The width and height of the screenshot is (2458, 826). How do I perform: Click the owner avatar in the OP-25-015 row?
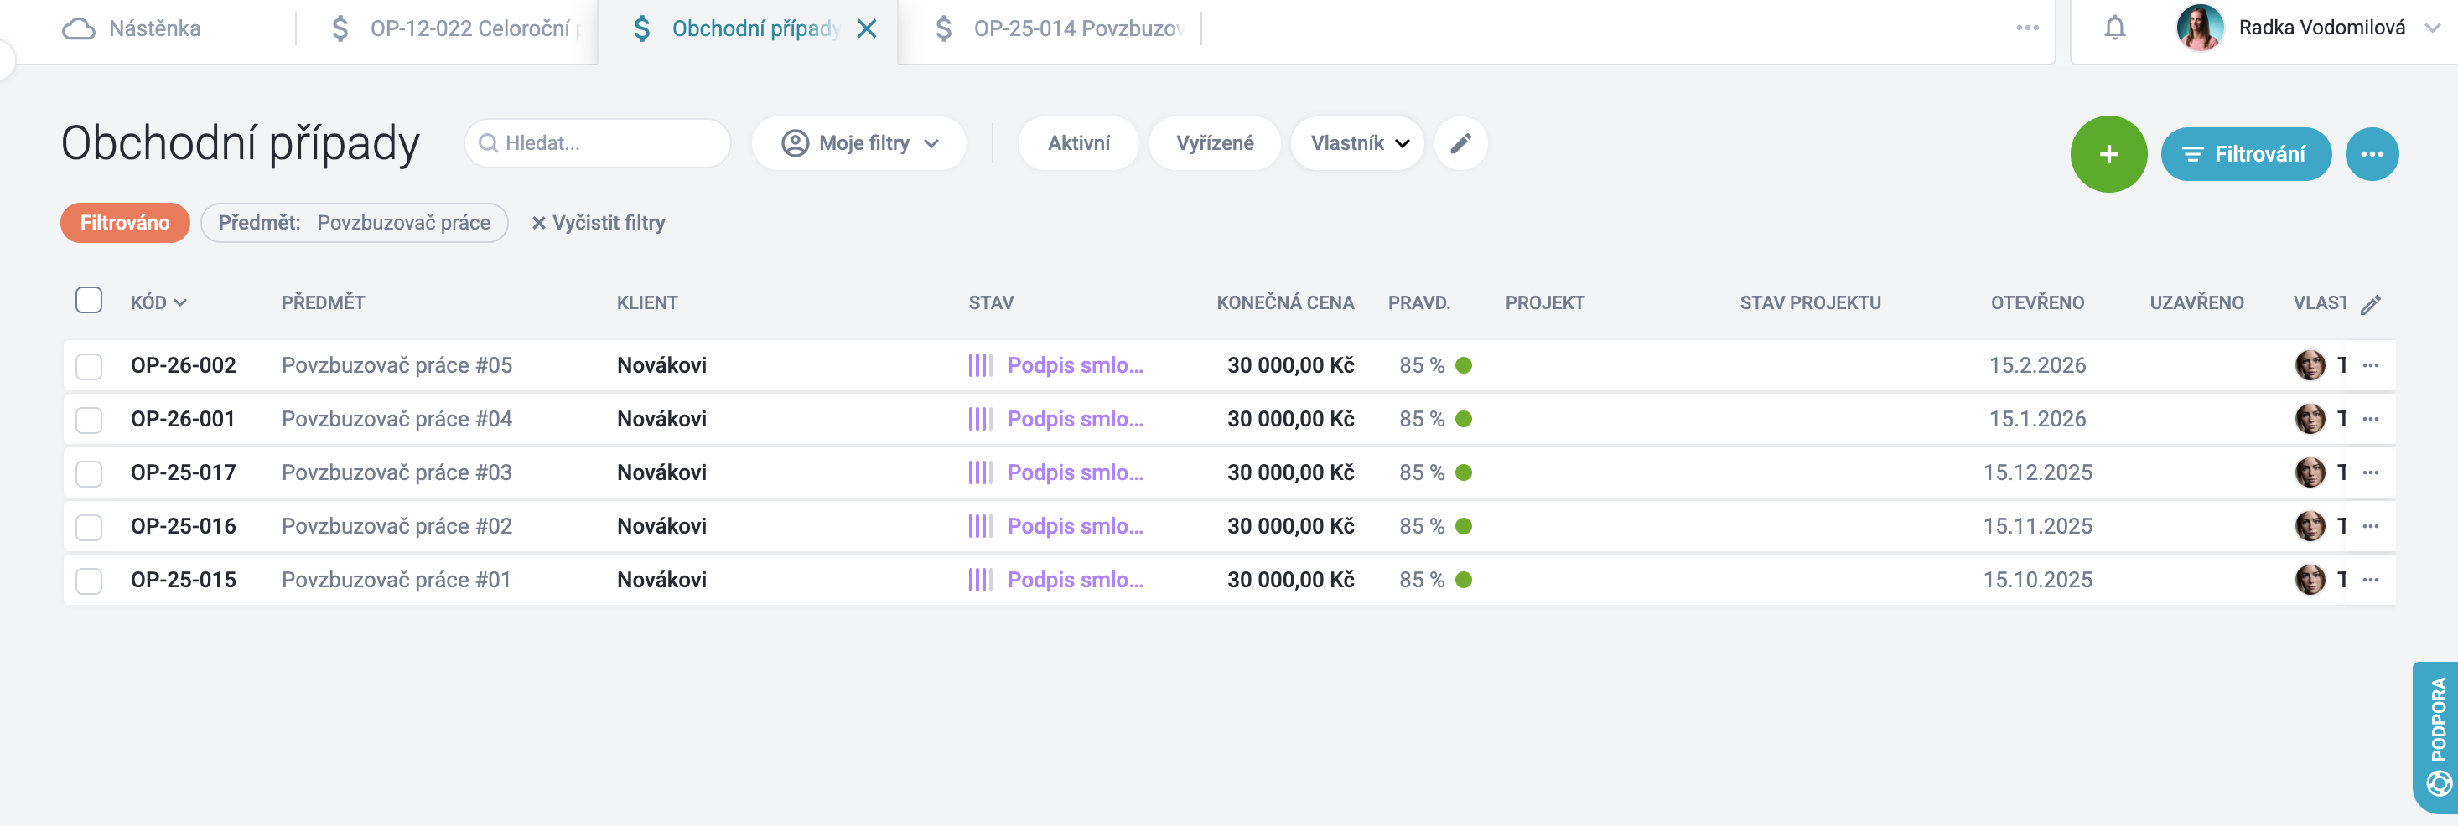pyautogui.click(x=2309, y=579)
